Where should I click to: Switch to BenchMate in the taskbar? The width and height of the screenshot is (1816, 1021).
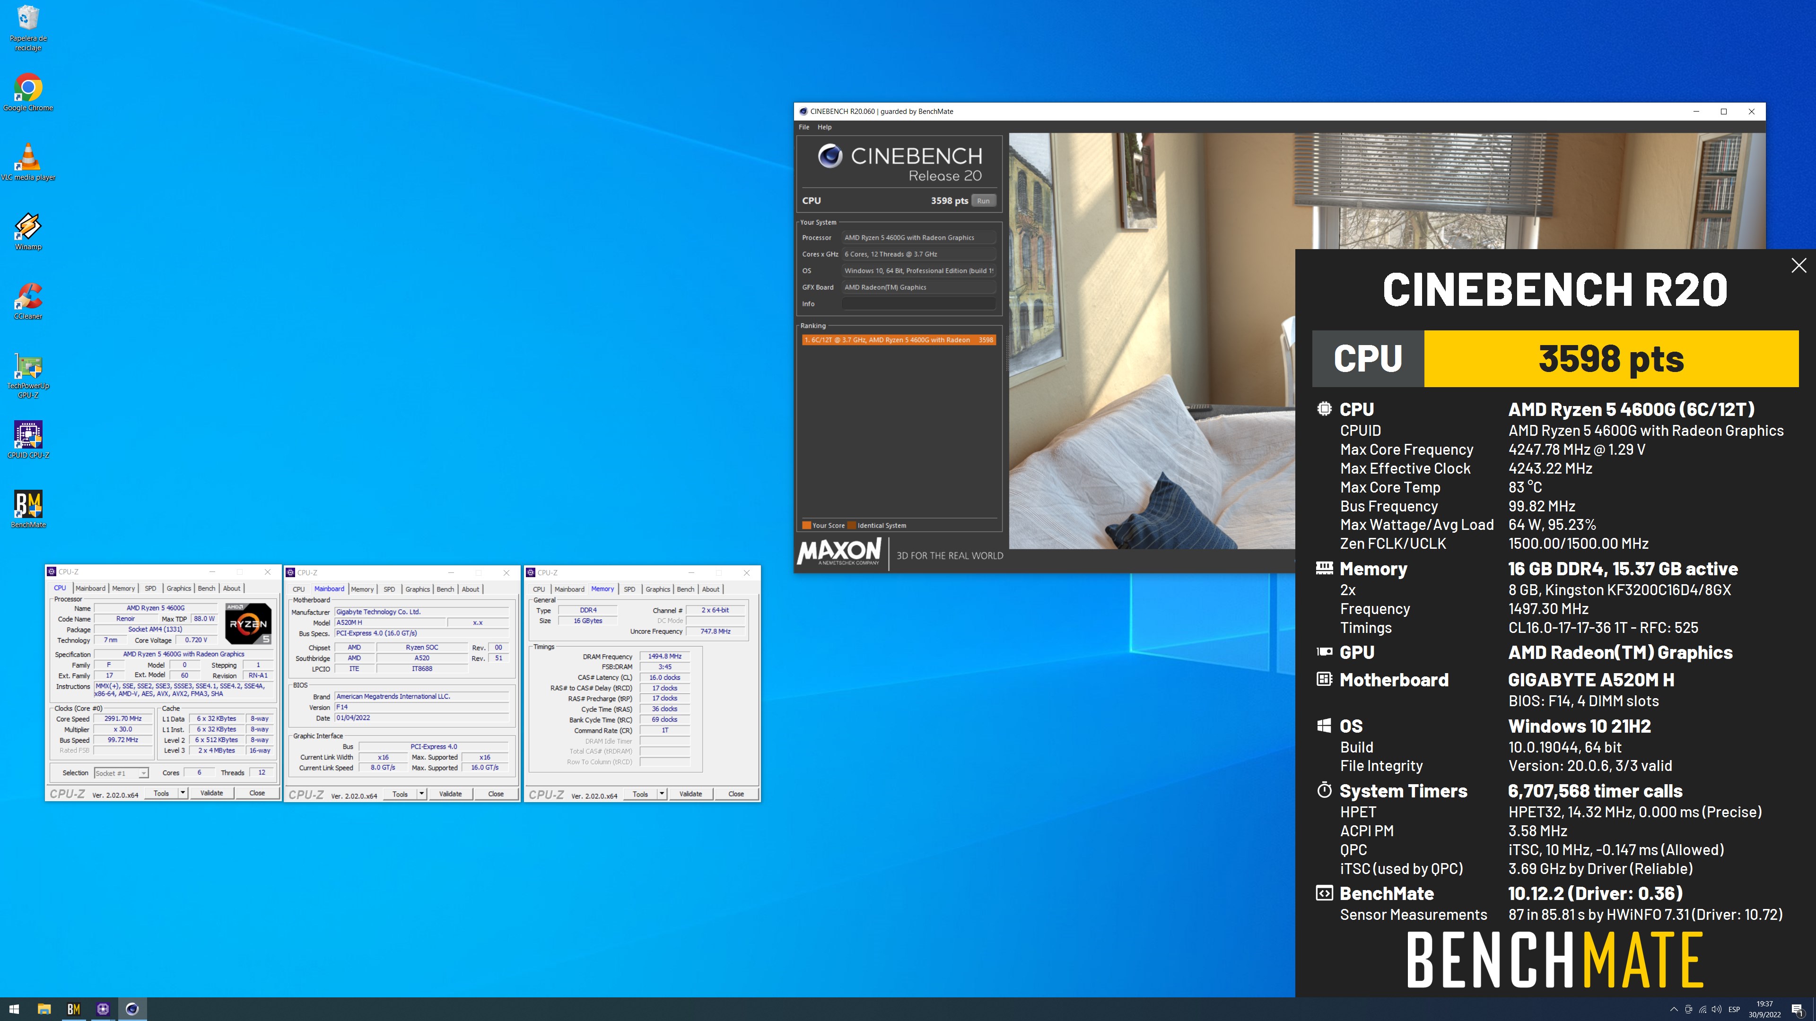coord(73,1009)
